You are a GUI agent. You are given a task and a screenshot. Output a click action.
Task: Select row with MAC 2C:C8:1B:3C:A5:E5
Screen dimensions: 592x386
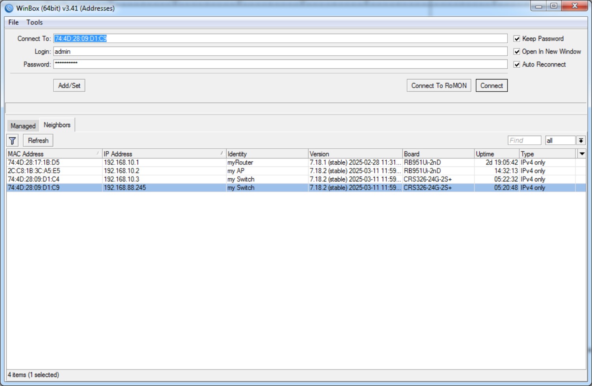[x=296, y=171]
